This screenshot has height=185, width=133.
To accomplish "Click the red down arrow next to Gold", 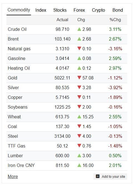I will click(x=79, y=77).
